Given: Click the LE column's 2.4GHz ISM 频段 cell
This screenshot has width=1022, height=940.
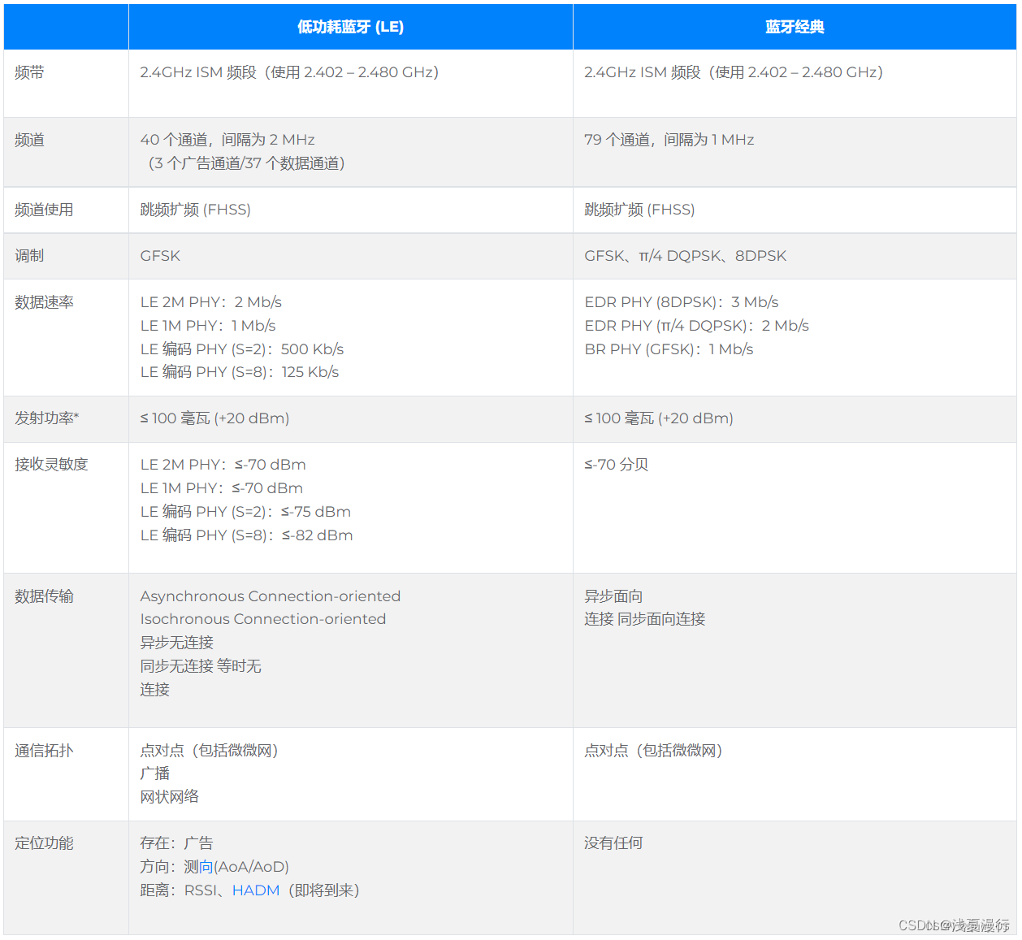Looking at the screenshot, I should [x=289, y=72].
